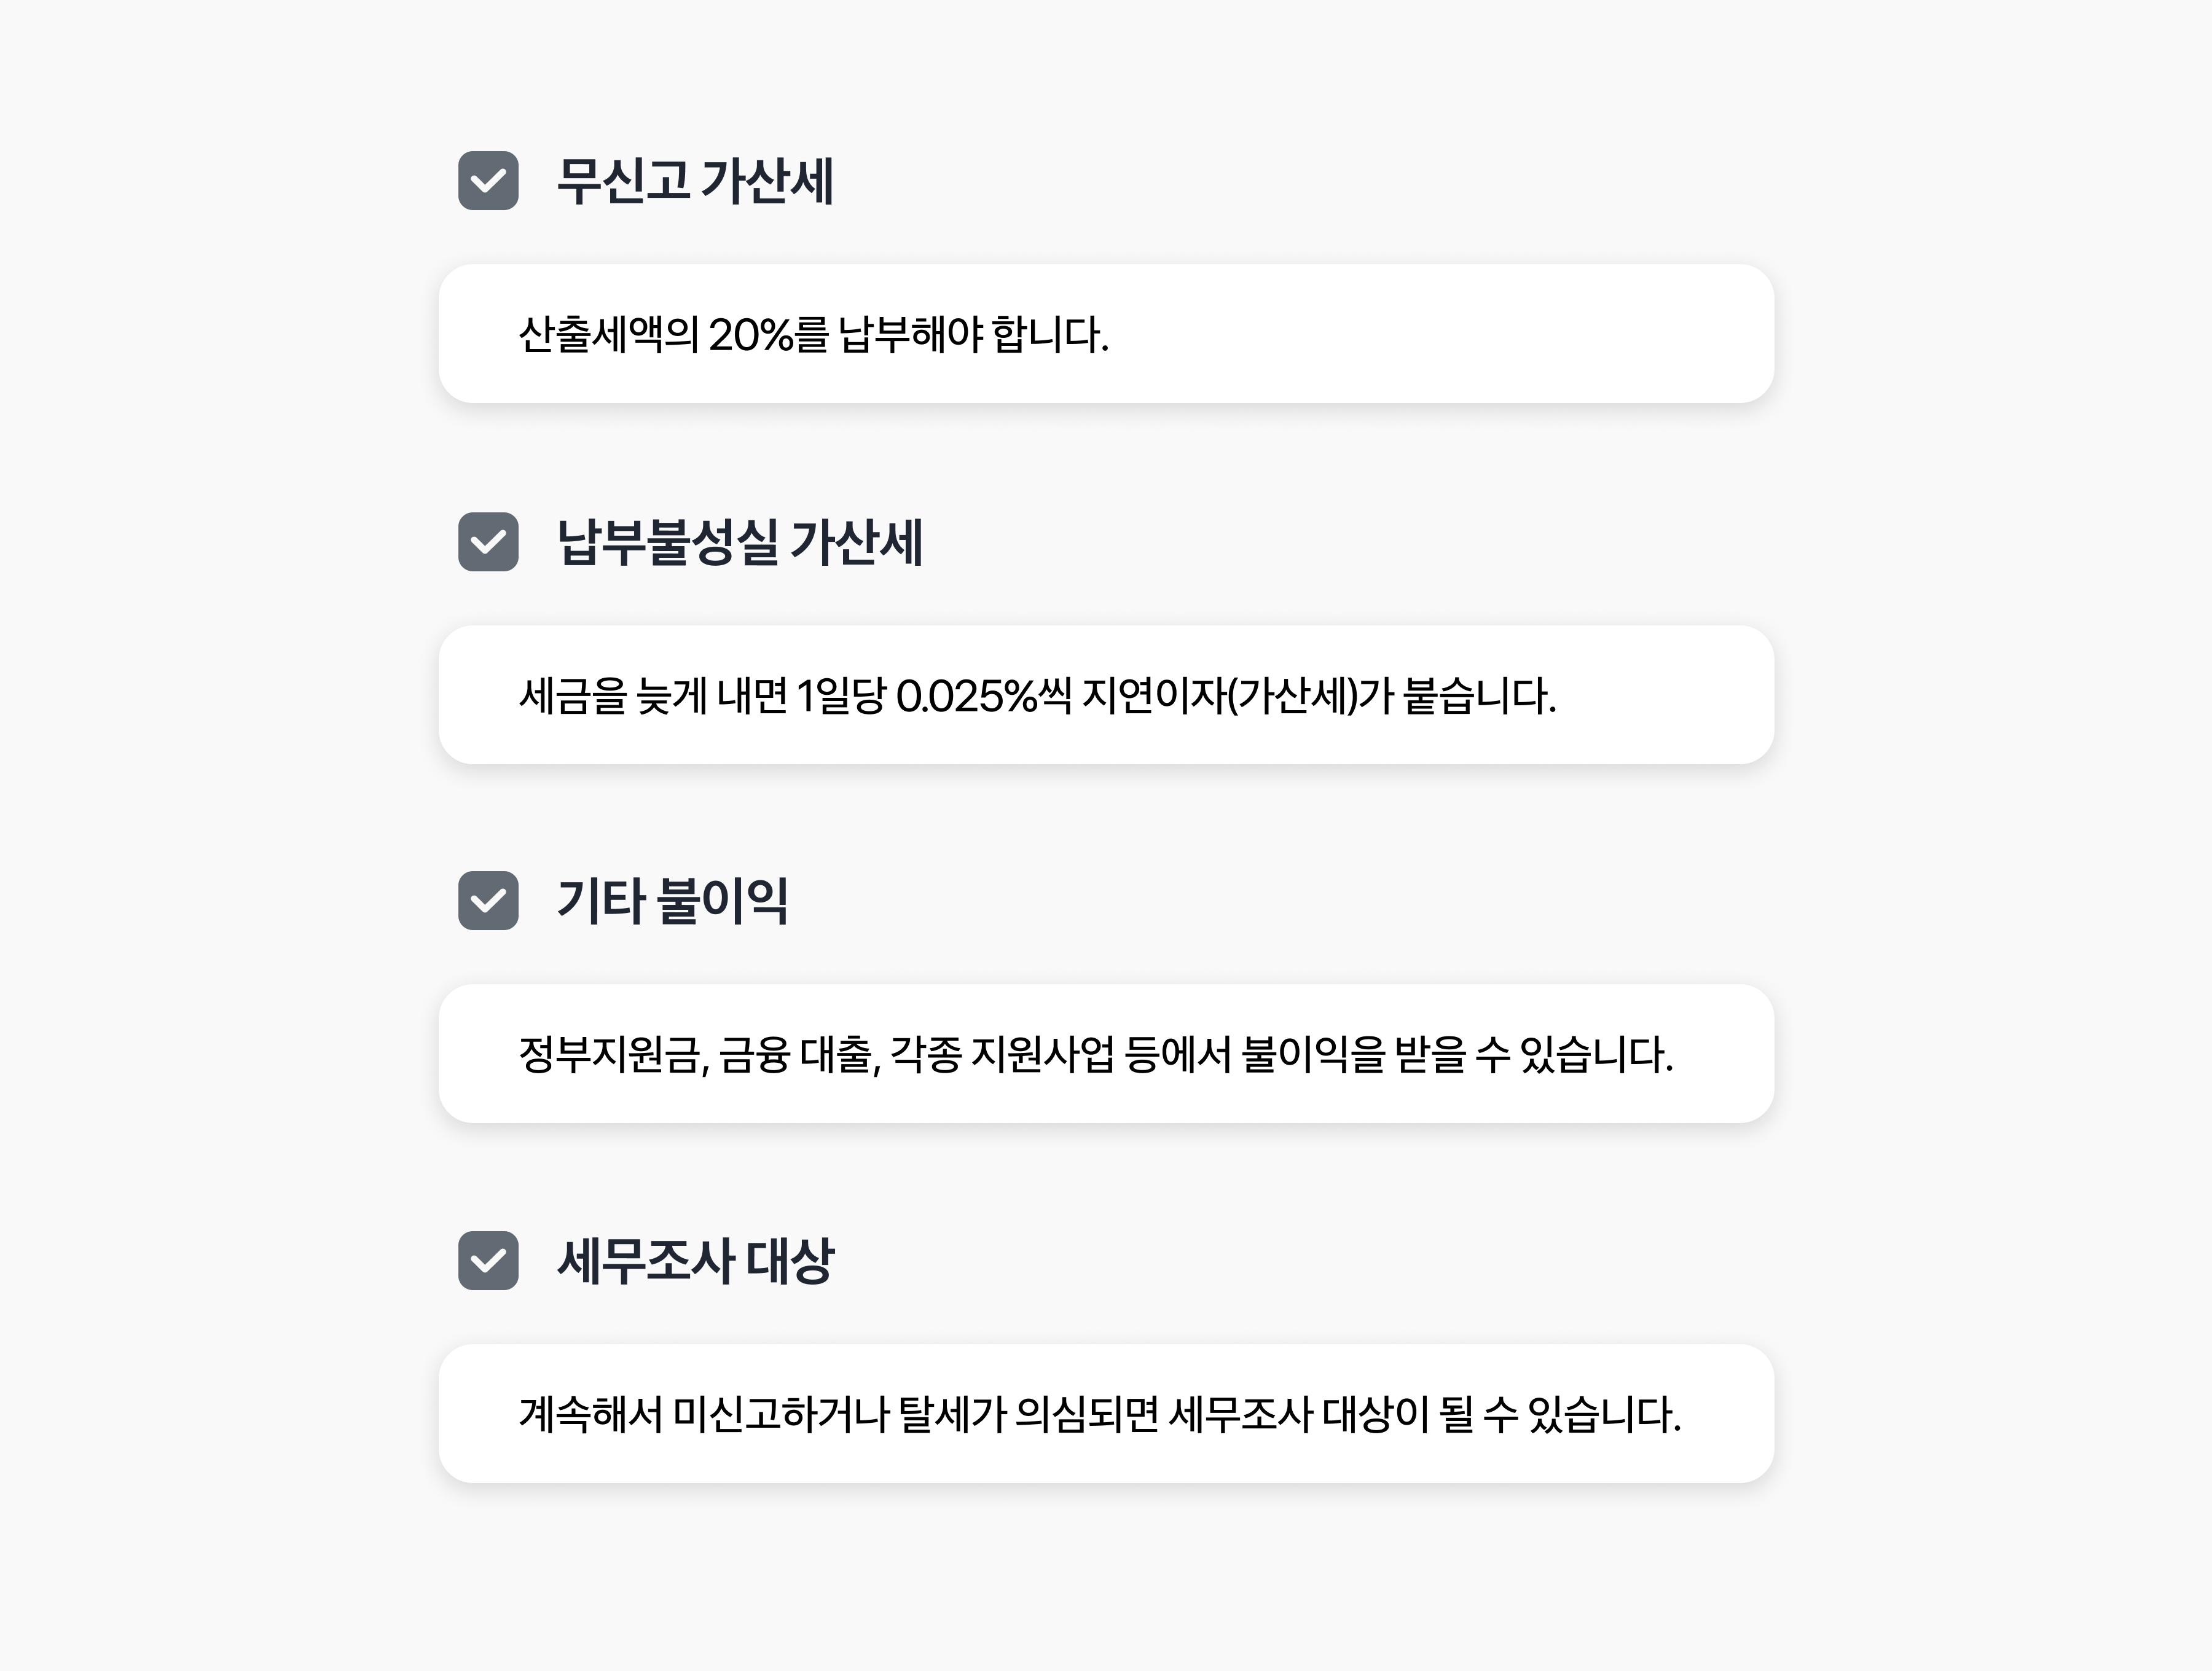Viewport: 2212px width, 1671px height.
Task: Toggle the 납부불성실 가산세 checkbox
Action: (488, 542)
